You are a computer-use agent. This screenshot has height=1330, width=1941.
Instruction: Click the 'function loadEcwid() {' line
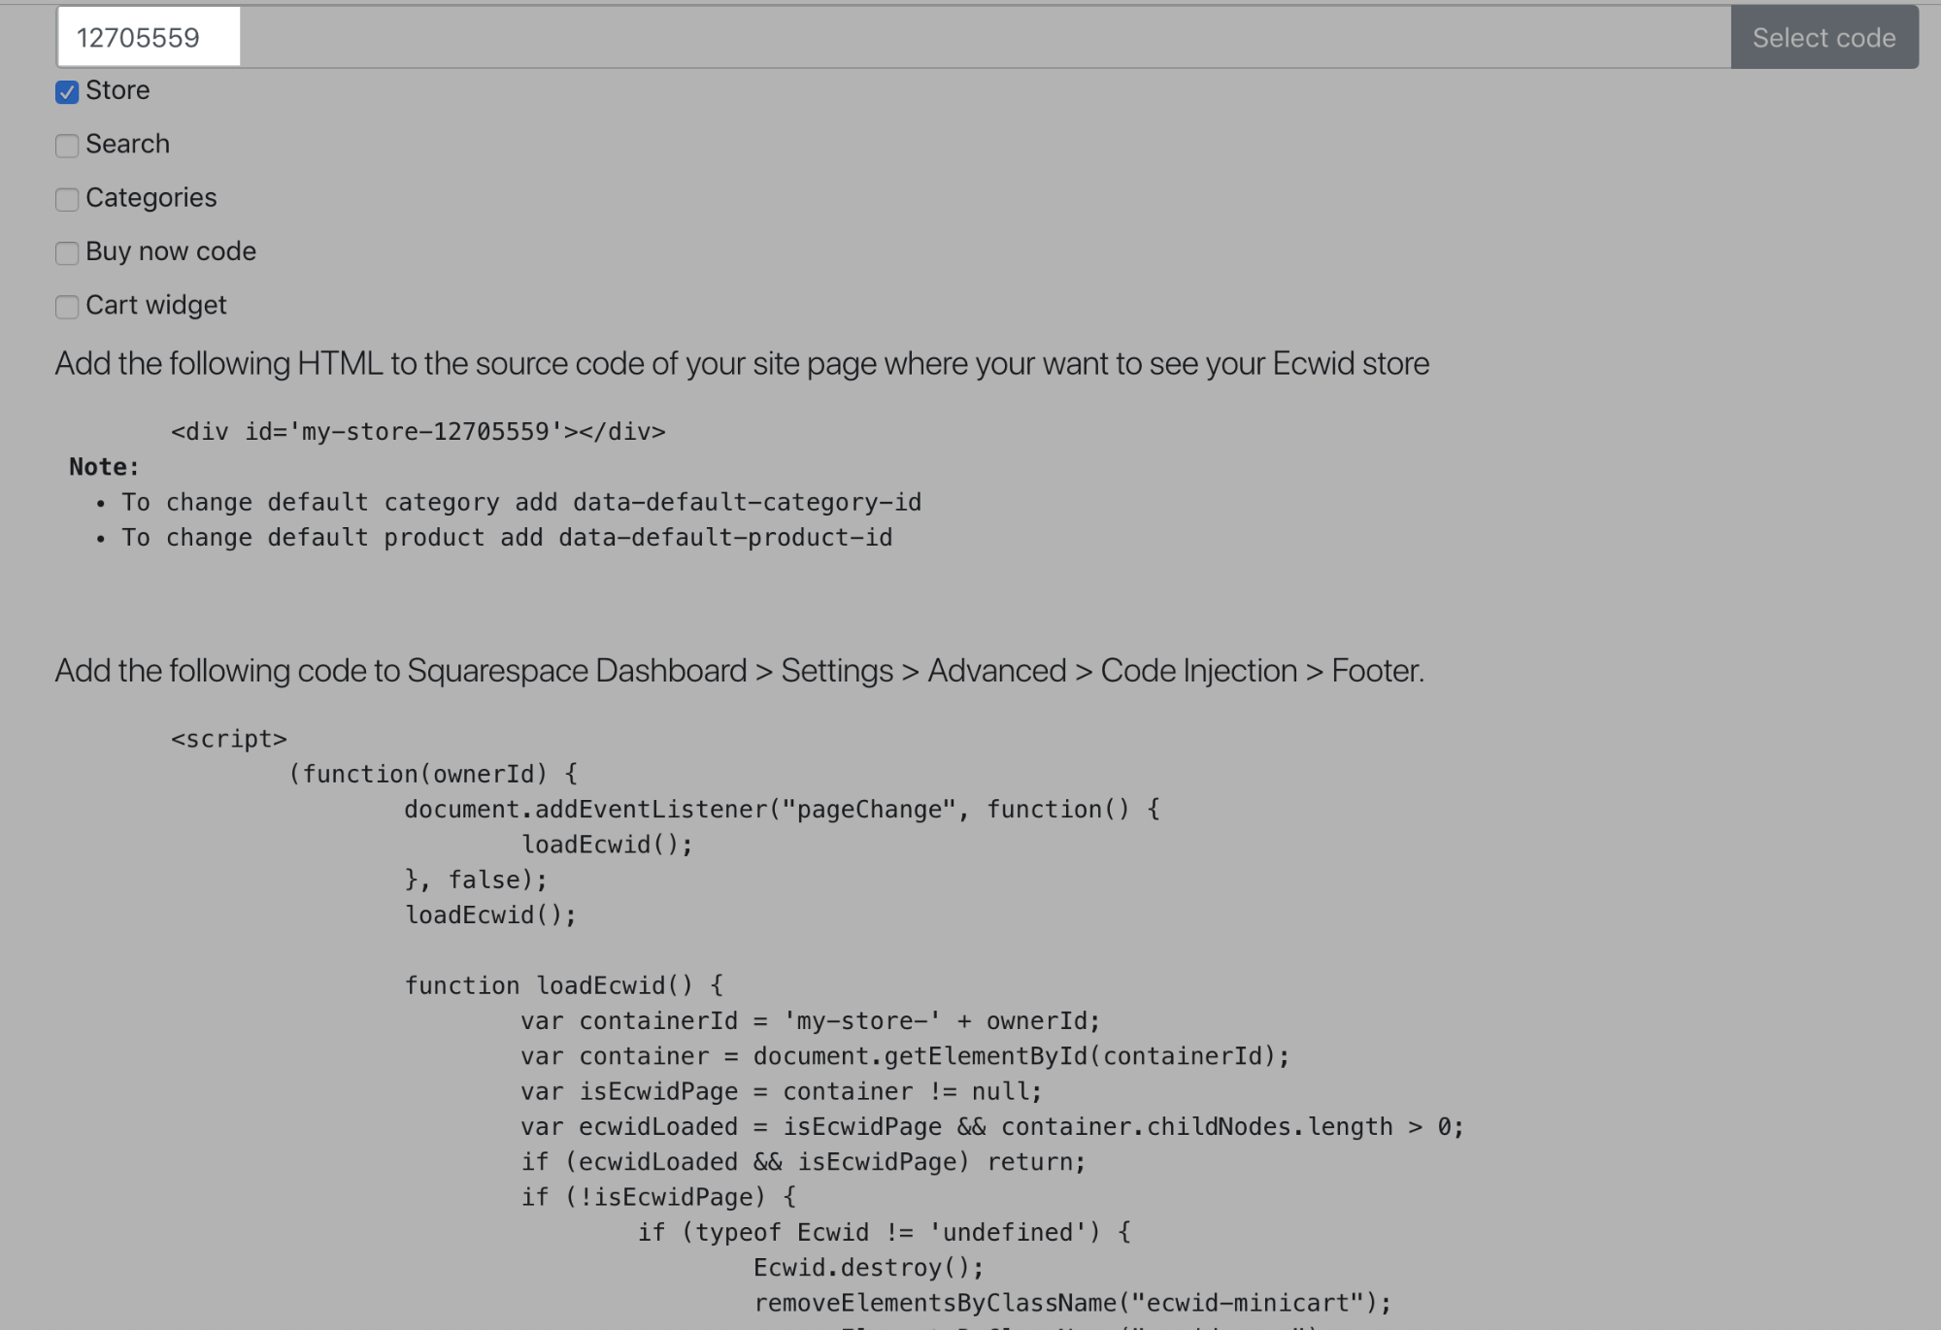(564, 985)
